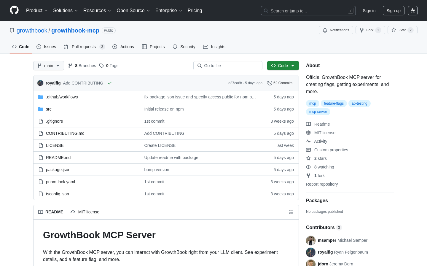Click the CONTRIBUTING.md file icon
The width and height of the screenshot is (427, 266).
click(x=41, y=133)
